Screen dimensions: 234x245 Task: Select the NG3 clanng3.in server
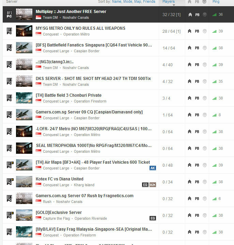tap(118, 65)
